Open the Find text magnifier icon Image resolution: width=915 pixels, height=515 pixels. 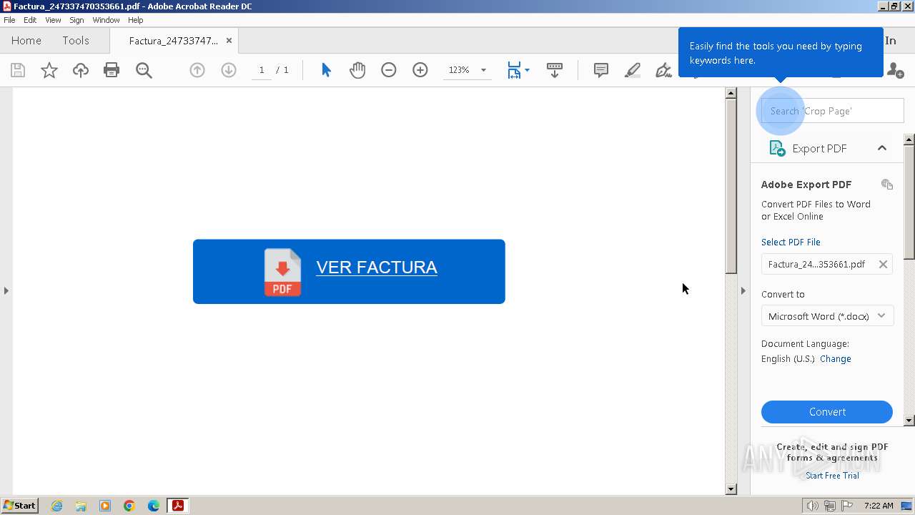144,70
